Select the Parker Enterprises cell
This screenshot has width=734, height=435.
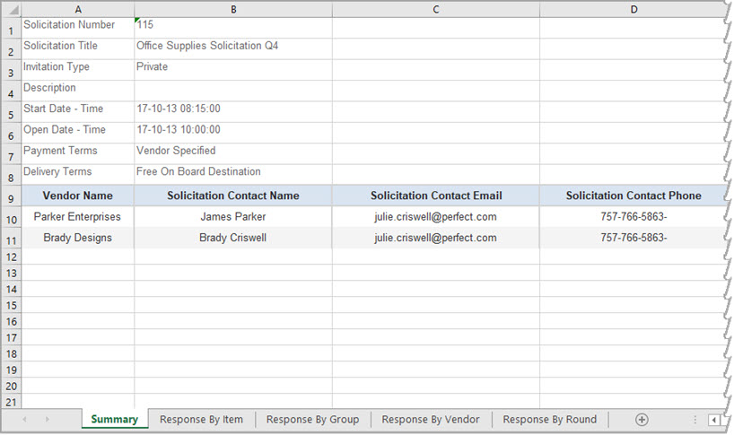78,217
